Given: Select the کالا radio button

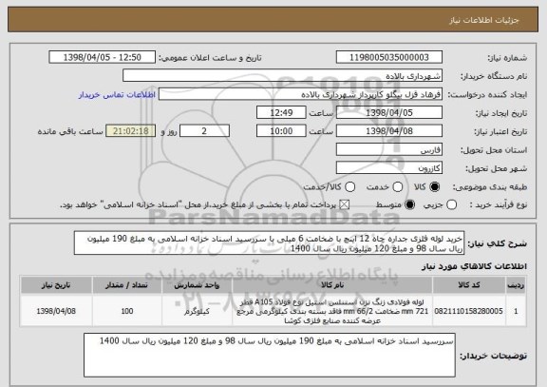Looking at the screenshot, I should click(434, 187).
